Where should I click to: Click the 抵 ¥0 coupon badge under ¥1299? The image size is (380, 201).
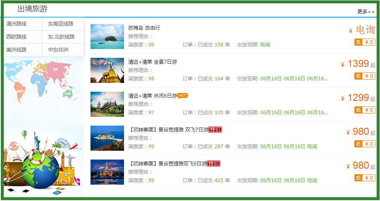pyautogui.click(x=364, y=110)
